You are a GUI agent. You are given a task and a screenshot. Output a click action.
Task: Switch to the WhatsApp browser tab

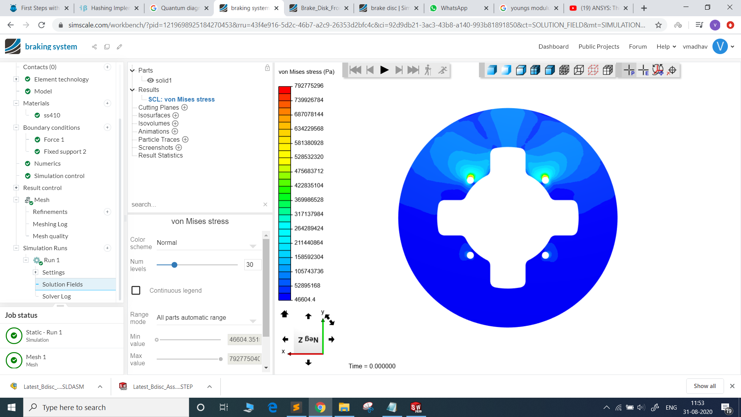[x=454, y=8]
